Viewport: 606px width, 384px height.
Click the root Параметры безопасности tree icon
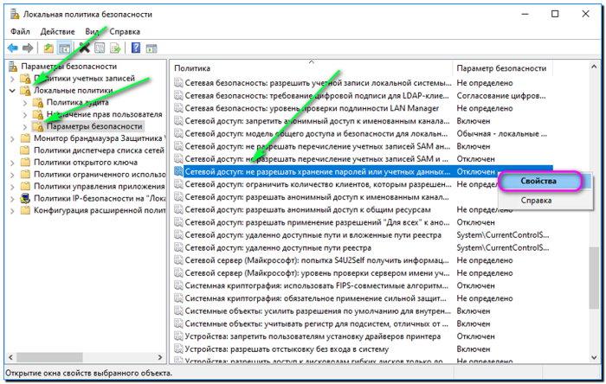[x=13, y=67]
